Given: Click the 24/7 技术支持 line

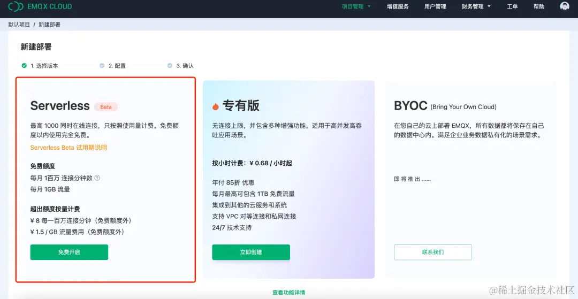Looking at the screenshot, I should [232, 228].
